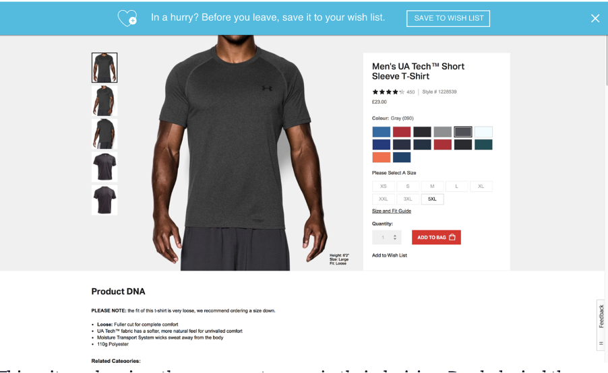The width and height of the screenshot is (608, 373).
Task: Choose the orange colour swatch
Action: [381, 158]
